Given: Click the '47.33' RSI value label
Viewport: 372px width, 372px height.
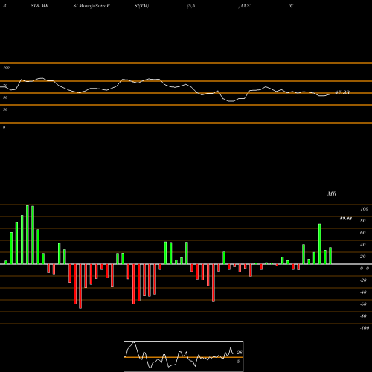Looking at the screenshot, I should click(342, 92).
